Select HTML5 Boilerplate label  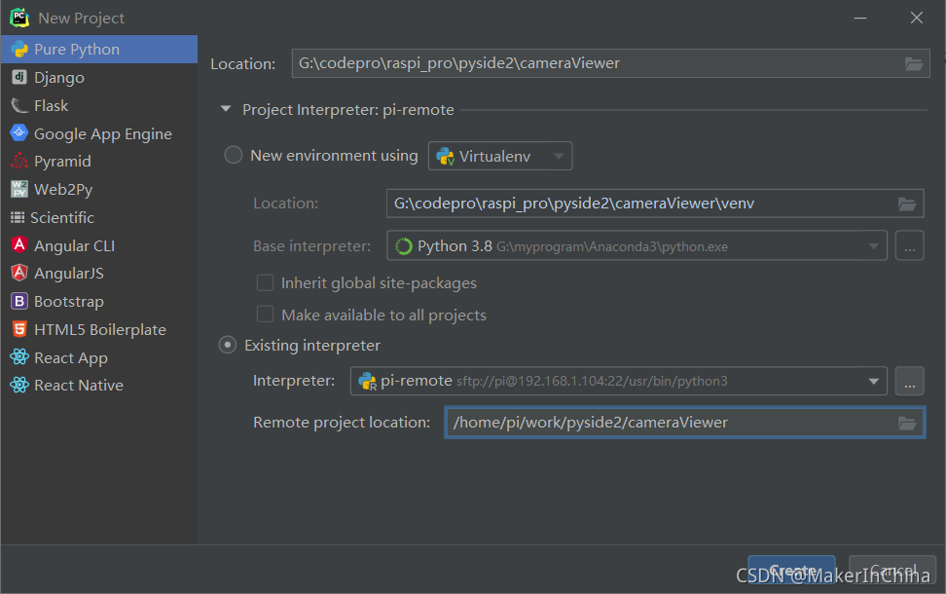point(100,329)
